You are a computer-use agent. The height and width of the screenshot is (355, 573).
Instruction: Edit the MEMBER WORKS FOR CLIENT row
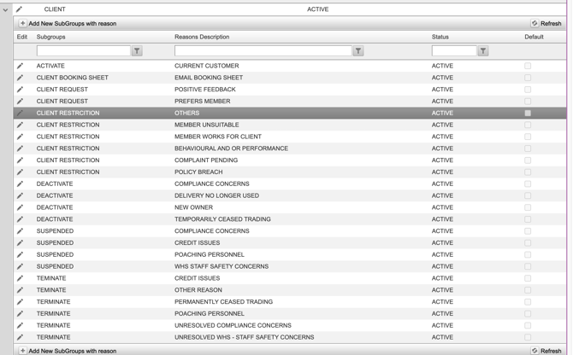pyautogui.click(x=21, y=137)
